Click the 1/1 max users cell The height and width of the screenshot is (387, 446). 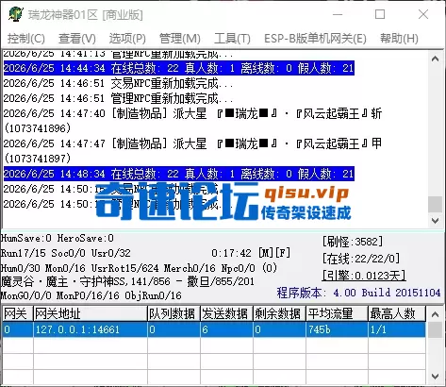coord(397,329)
